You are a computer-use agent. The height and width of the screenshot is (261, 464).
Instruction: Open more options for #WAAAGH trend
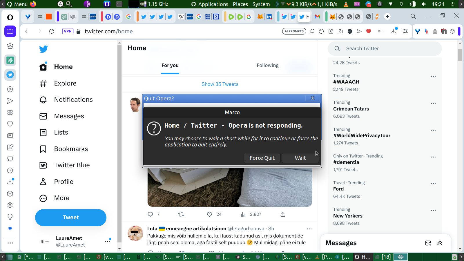coord(433,77)
